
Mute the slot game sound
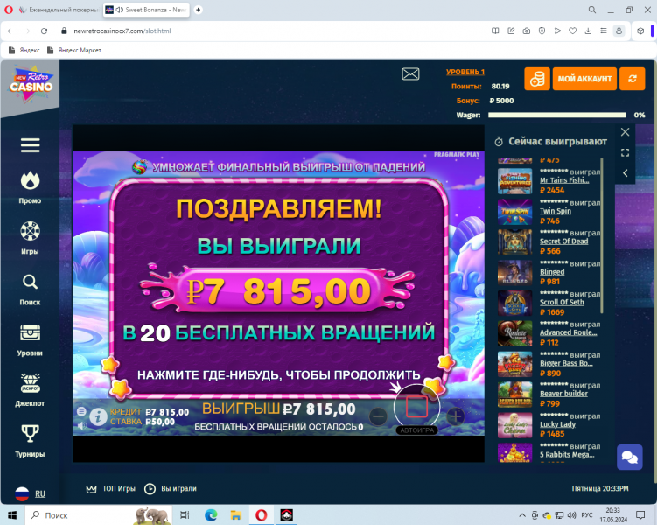81,426
